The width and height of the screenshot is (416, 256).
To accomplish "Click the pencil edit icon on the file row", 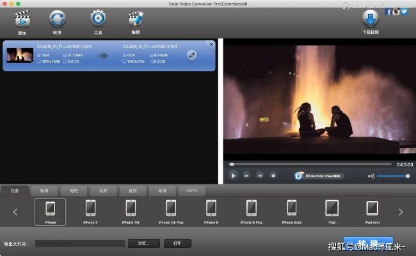I will (x=191, y=56).
